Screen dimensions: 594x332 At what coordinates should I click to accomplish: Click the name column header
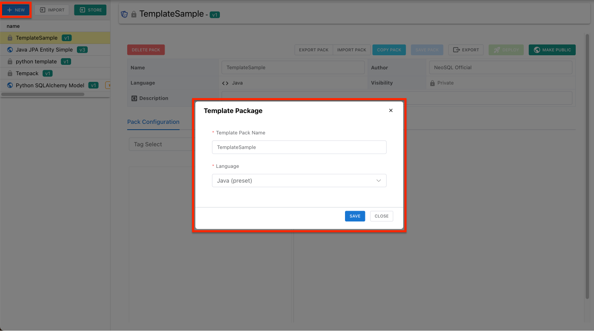click(13, 26)
